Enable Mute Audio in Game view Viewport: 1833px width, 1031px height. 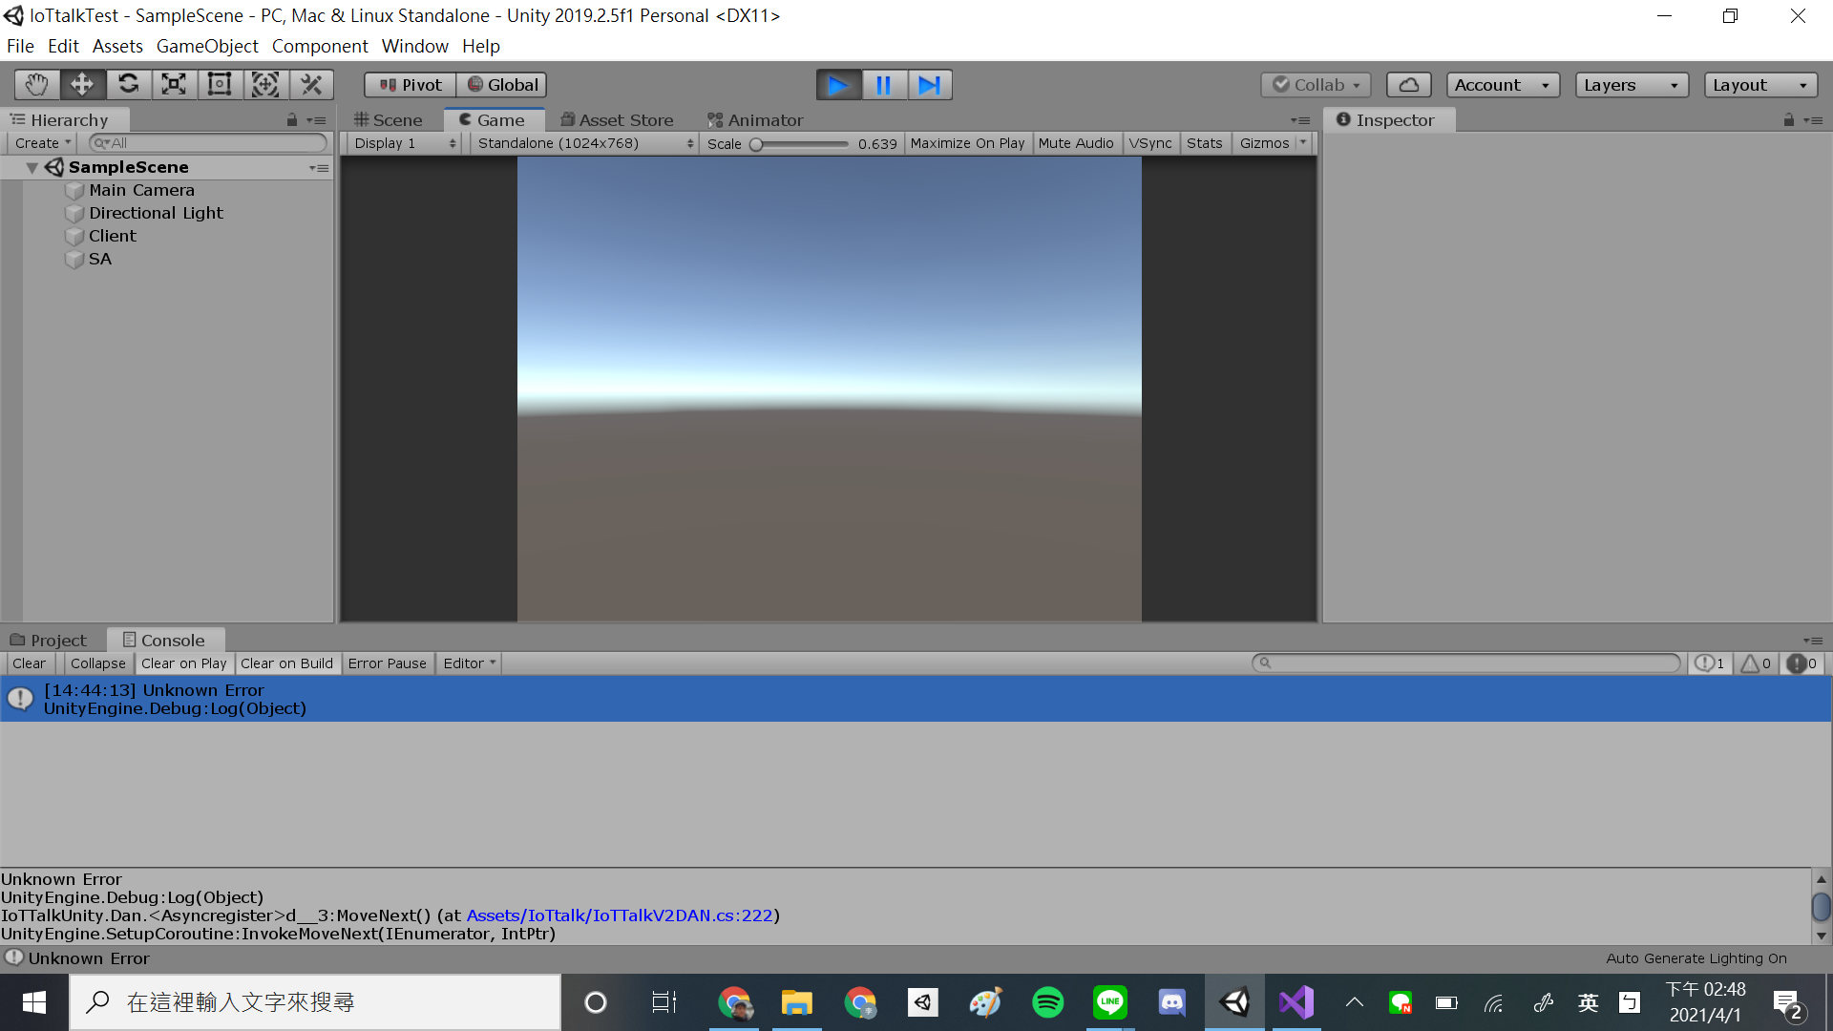coord(1077,142)
